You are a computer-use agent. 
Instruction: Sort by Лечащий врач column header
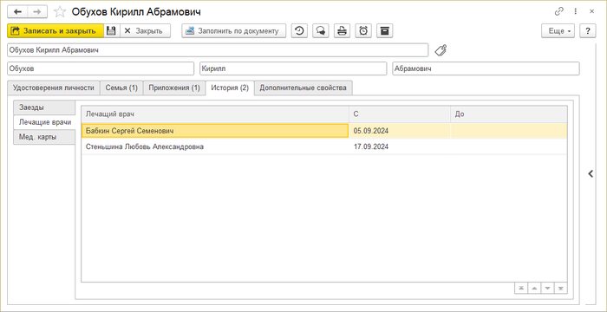(x=215, y=114)
